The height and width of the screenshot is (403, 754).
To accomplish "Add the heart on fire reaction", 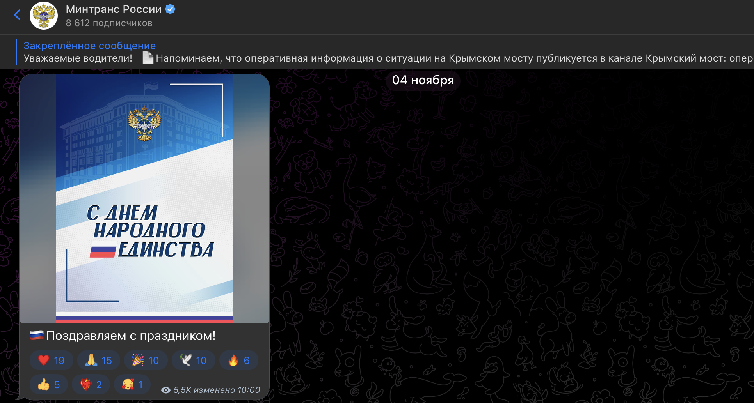I will coord(91,385).
